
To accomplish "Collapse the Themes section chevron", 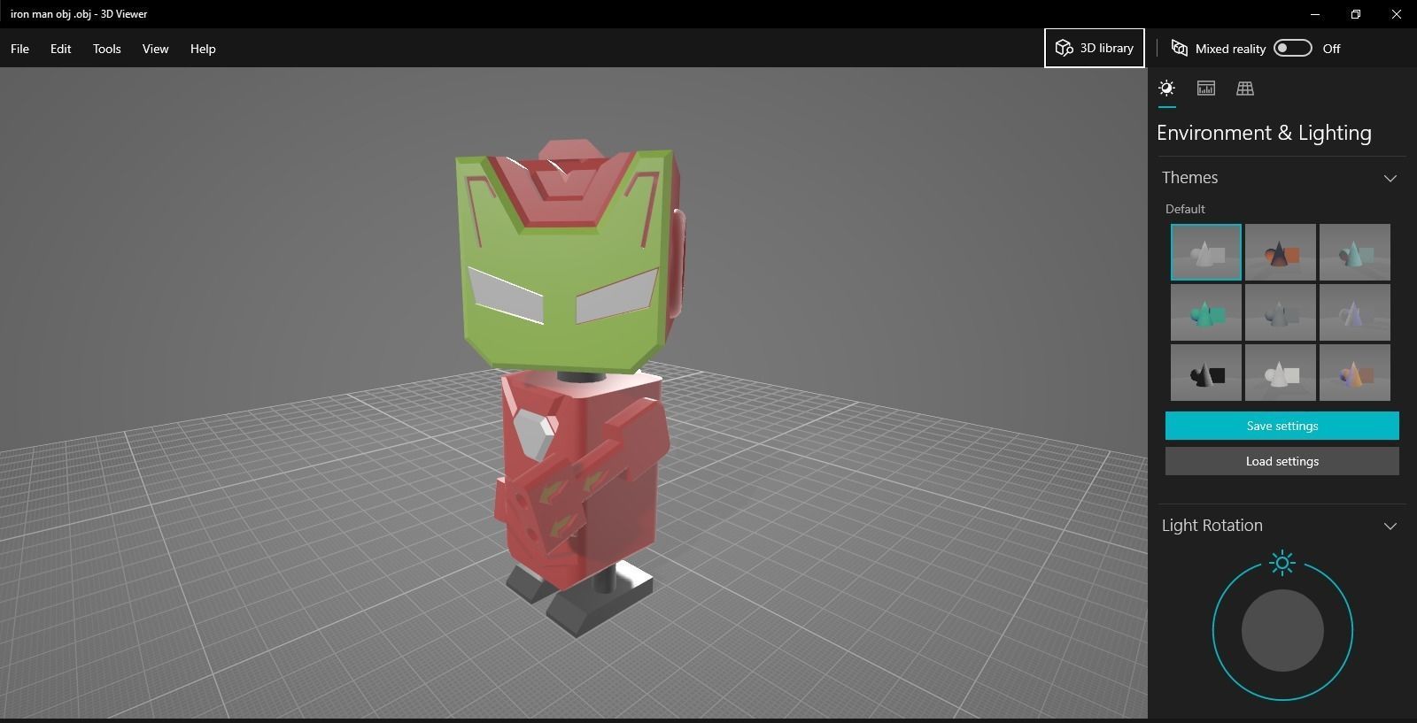I will coord(1390,178).
